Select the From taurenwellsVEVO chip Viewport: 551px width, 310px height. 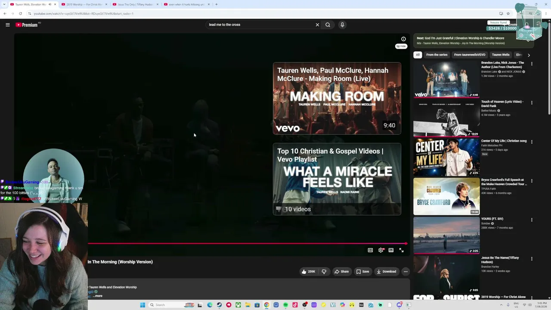[x=470, y=55]
